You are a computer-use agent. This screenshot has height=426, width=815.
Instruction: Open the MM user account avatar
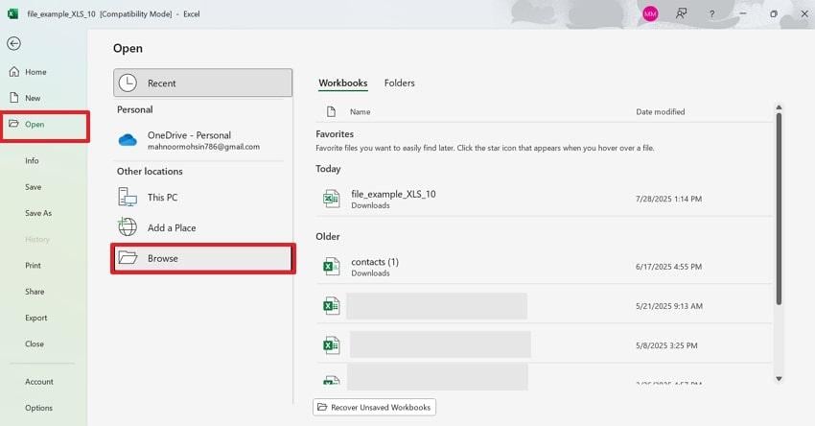(650, 14)
